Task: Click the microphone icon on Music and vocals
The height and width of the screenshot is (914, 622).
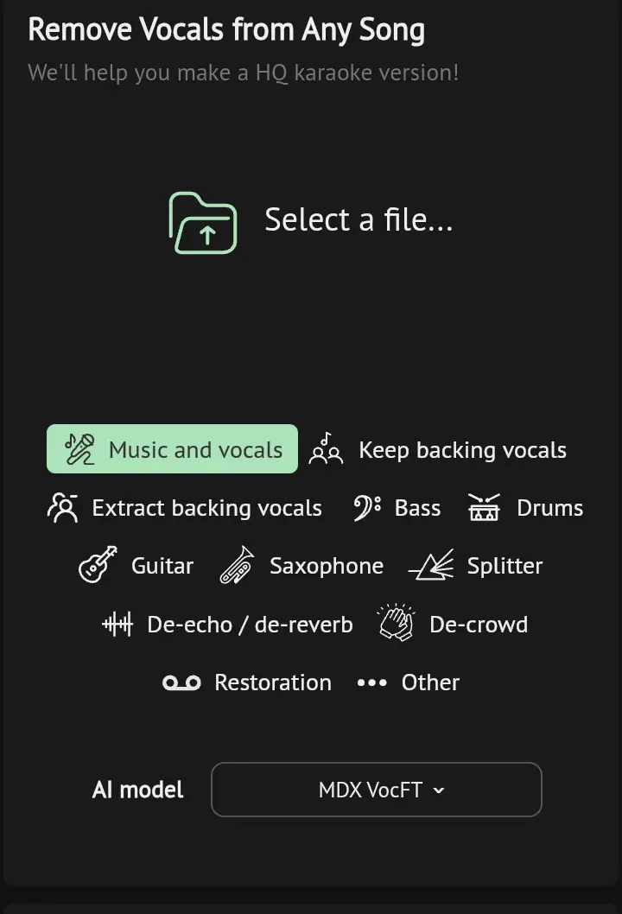Action: coord(79,449)
